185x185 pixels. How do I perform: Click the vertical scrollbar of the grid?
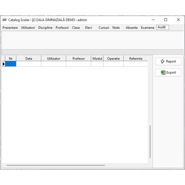tap(150, 142)
